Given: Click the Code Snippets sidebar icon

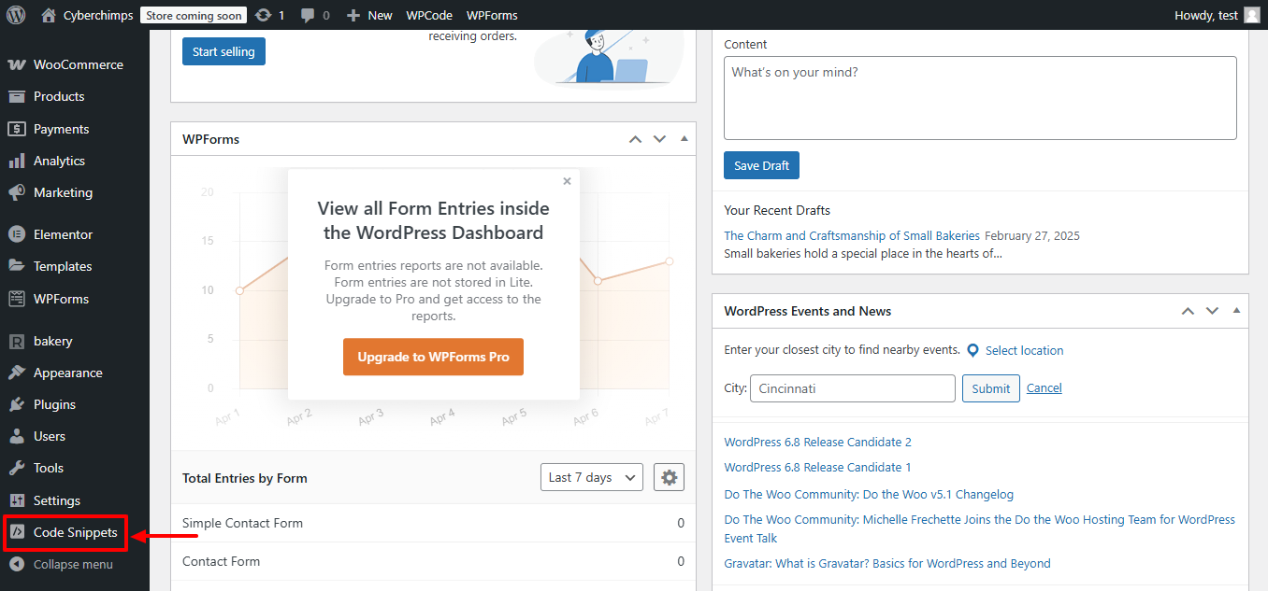Looking at the screenshot, I should point(17,532).
